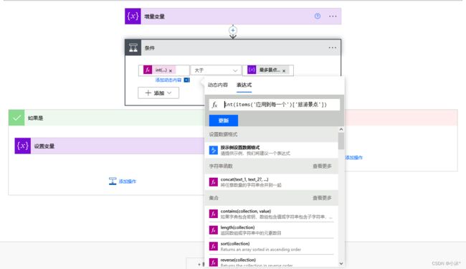
Task: View more 集合 functions
Action: pyautogui.click(x=322, y=198)
